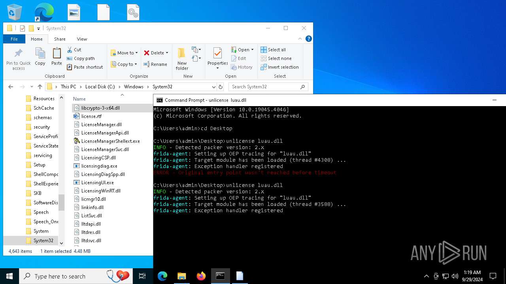Click Type here to search box

pos(76,276)
